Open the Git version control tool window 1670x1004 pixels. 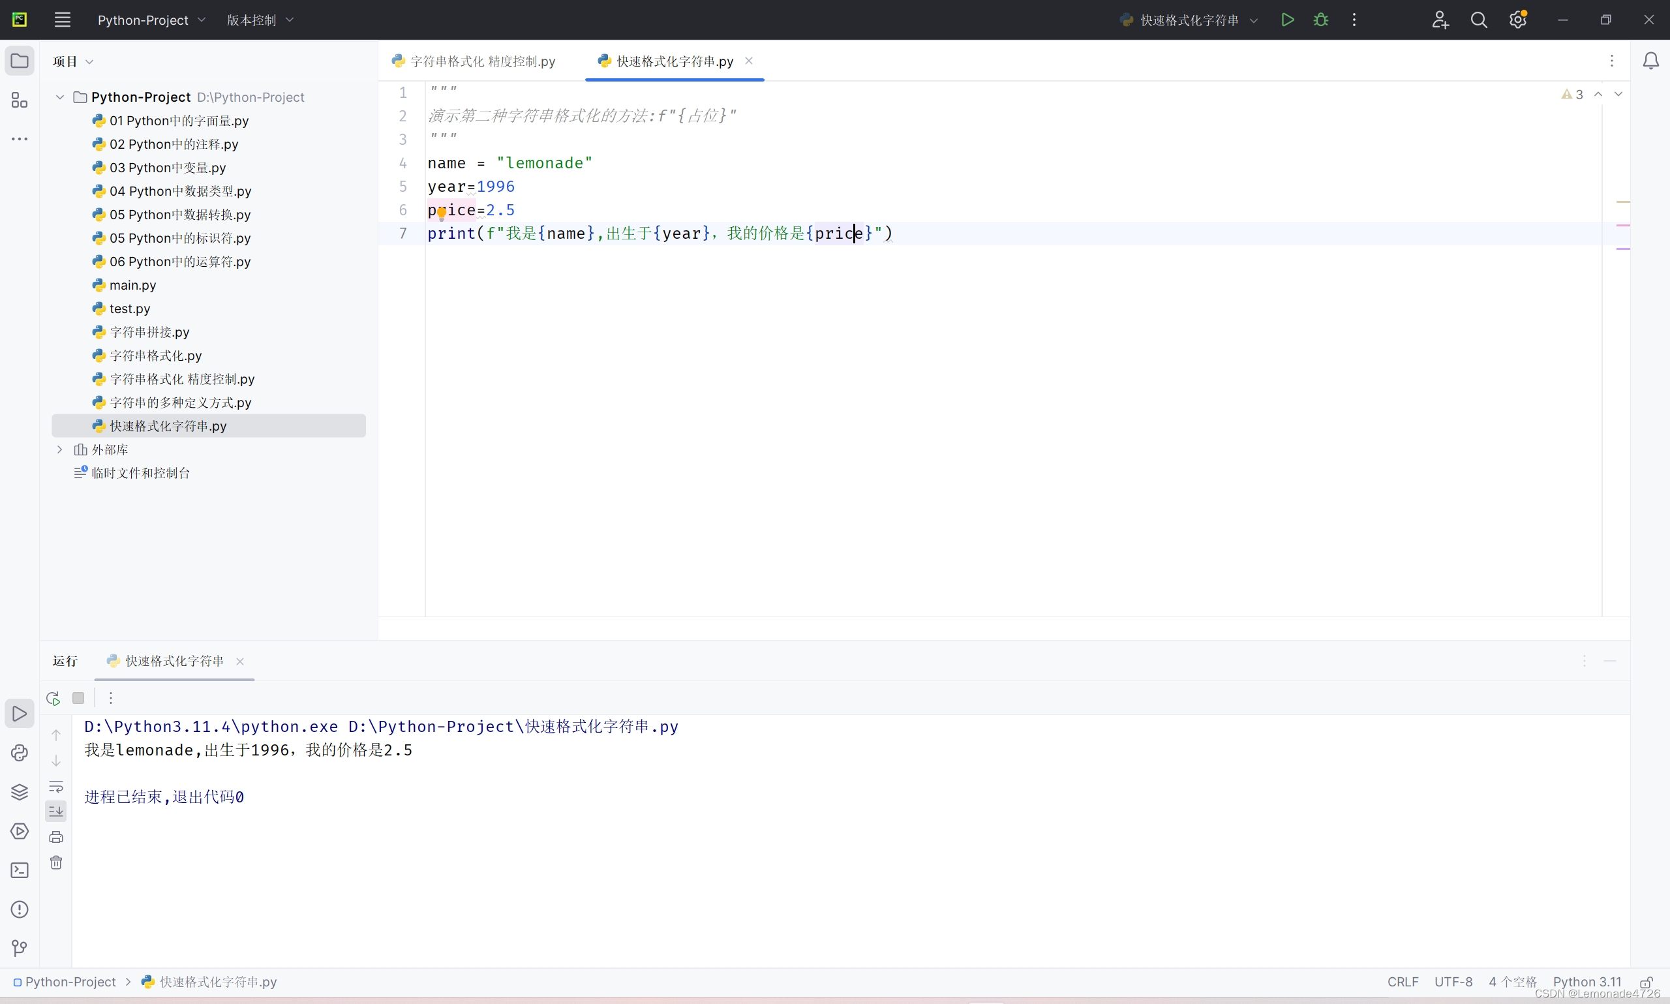click(x=20, y=948)
